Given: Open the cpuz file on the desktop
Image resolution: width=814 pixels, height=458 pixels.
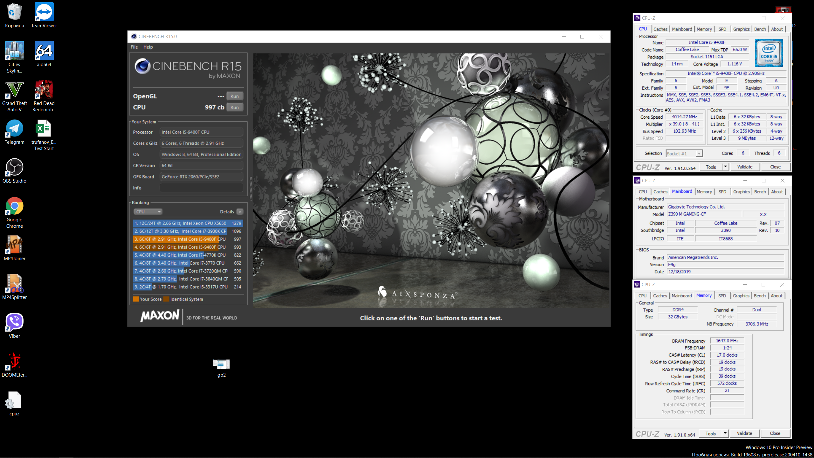Looking at the screenshot, I should tap(14, 403).
